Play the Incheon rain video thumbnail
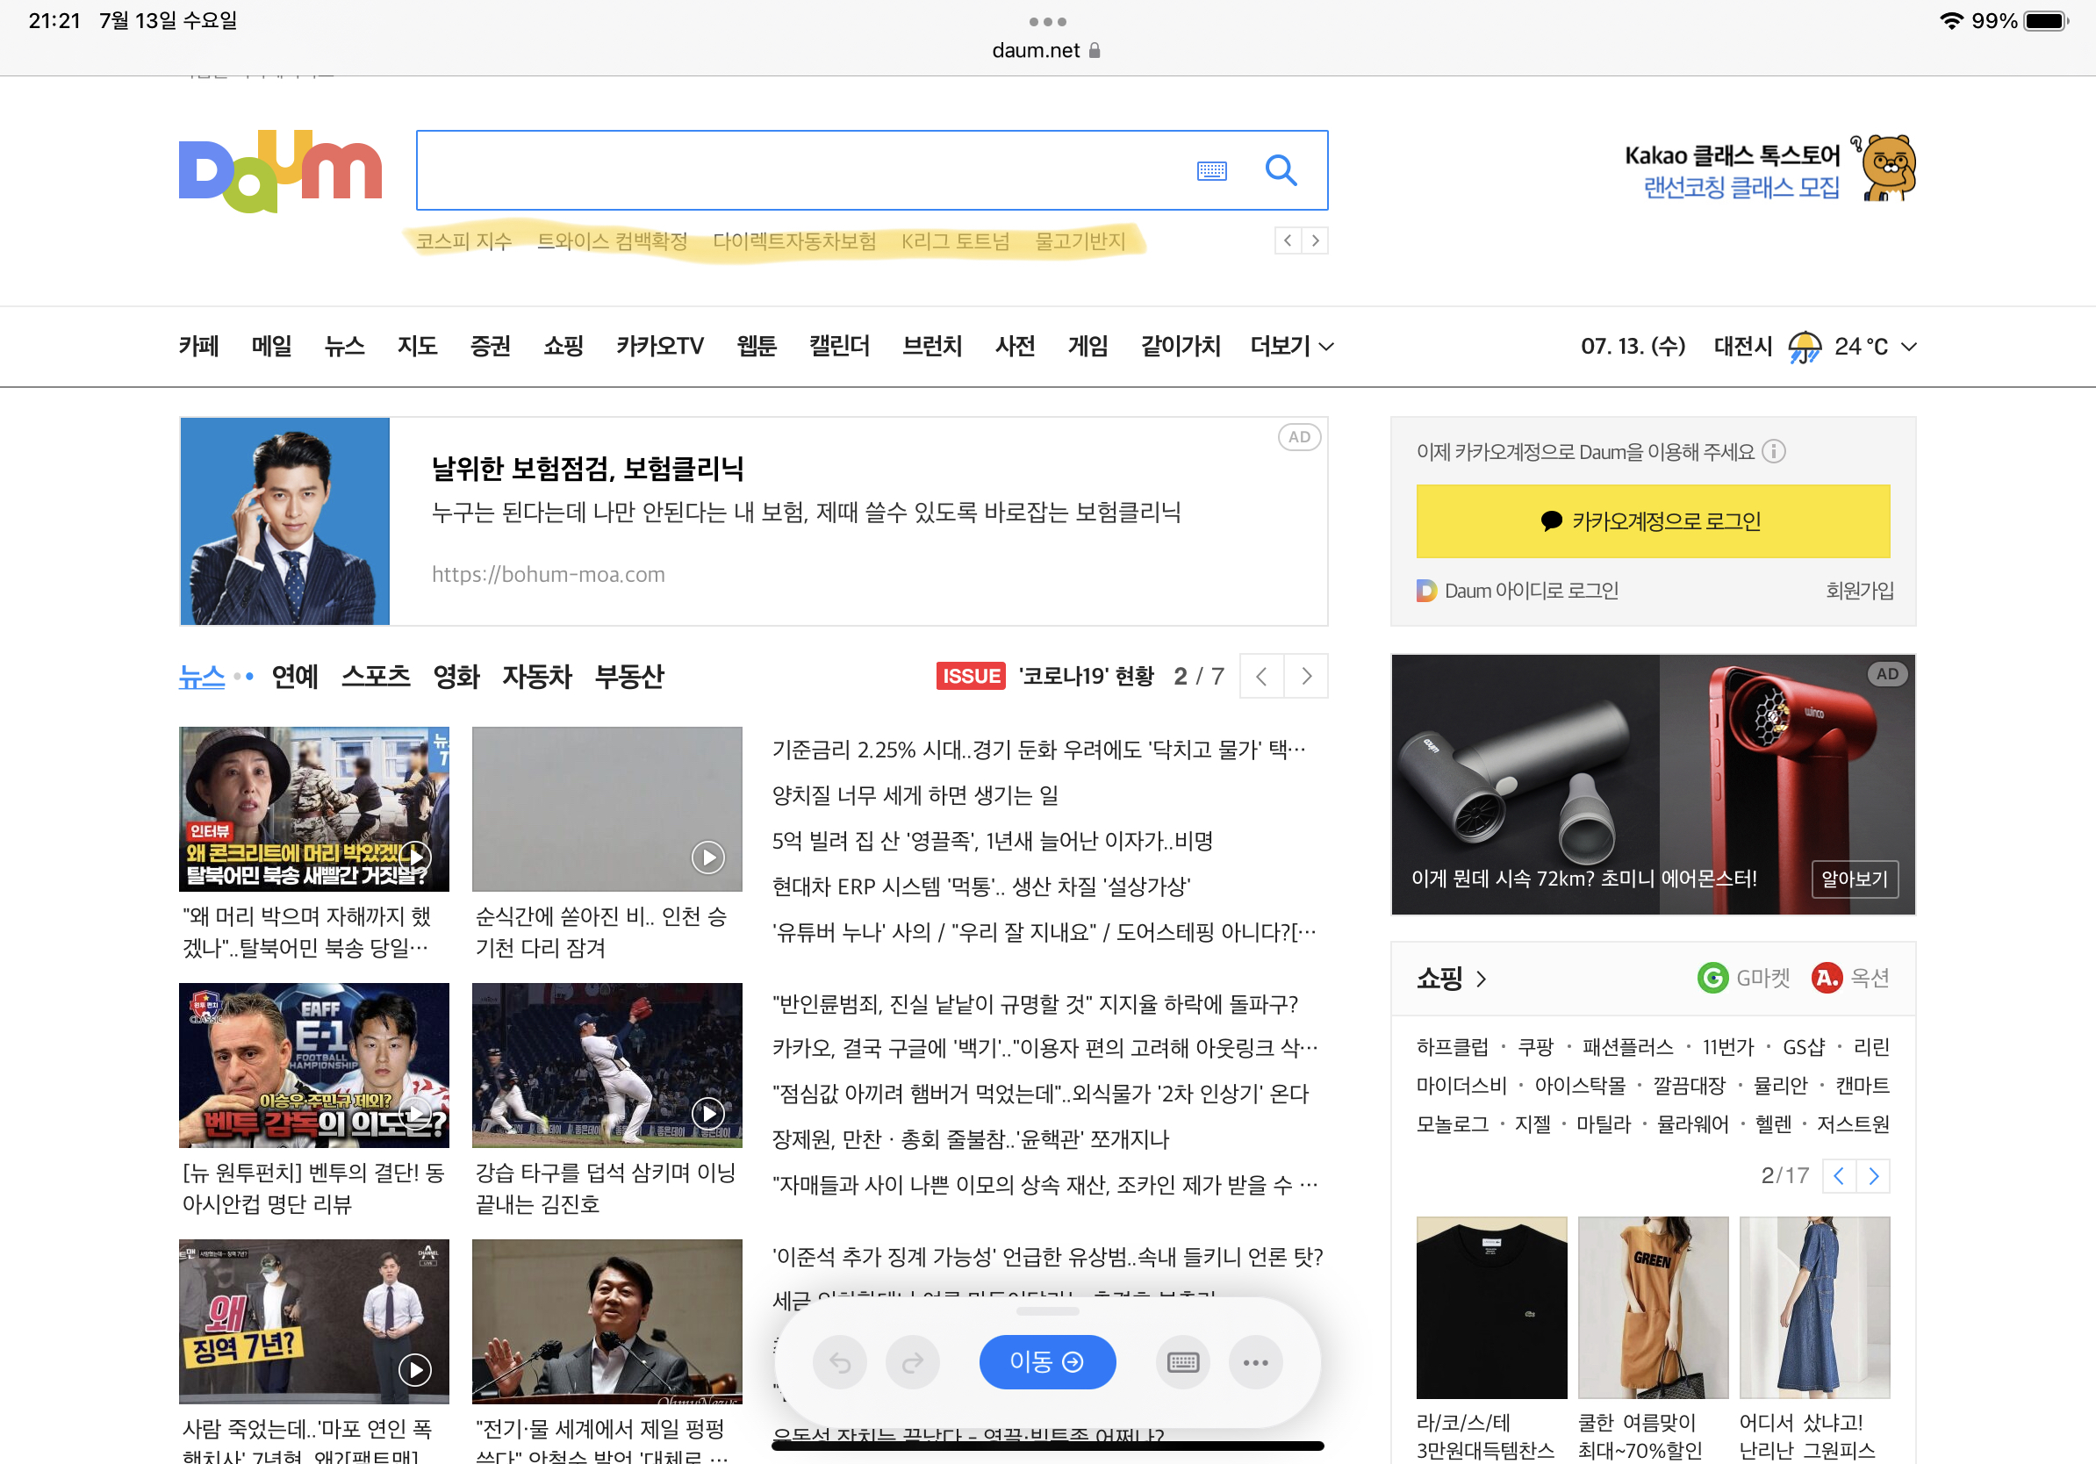The height and width of the screenshot is (1464, 2096). pos(707,856)
